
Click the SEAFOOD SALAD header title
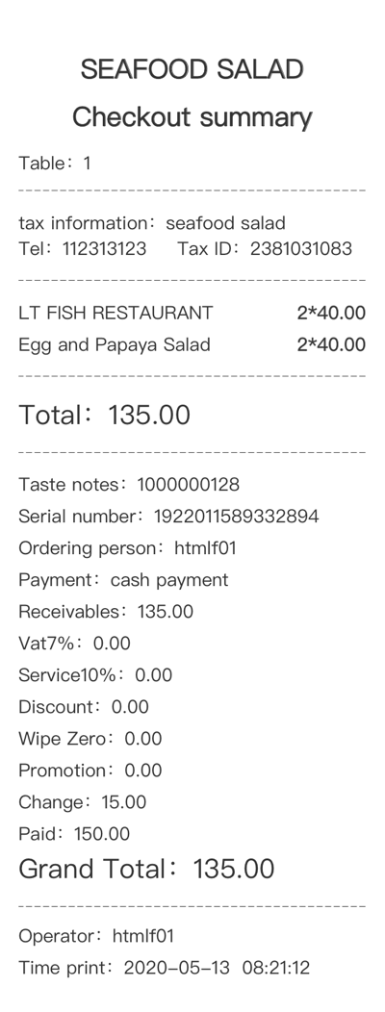click(x=192, y=69)
